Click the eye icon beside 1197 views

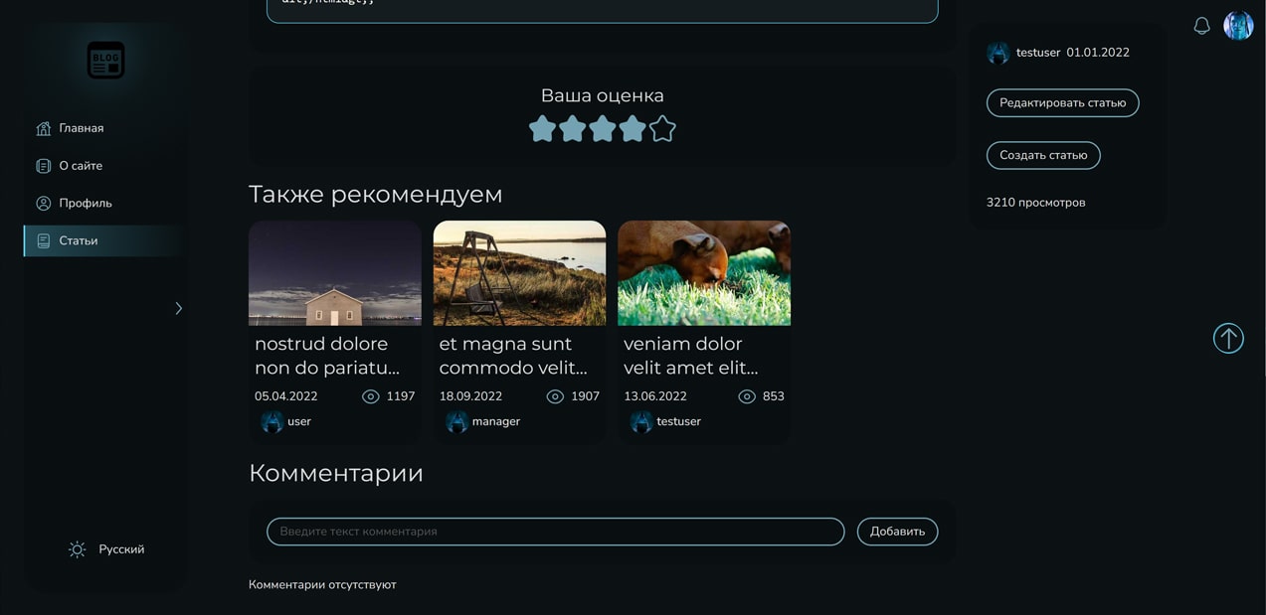pyautogui.click(x=371, y=396)
